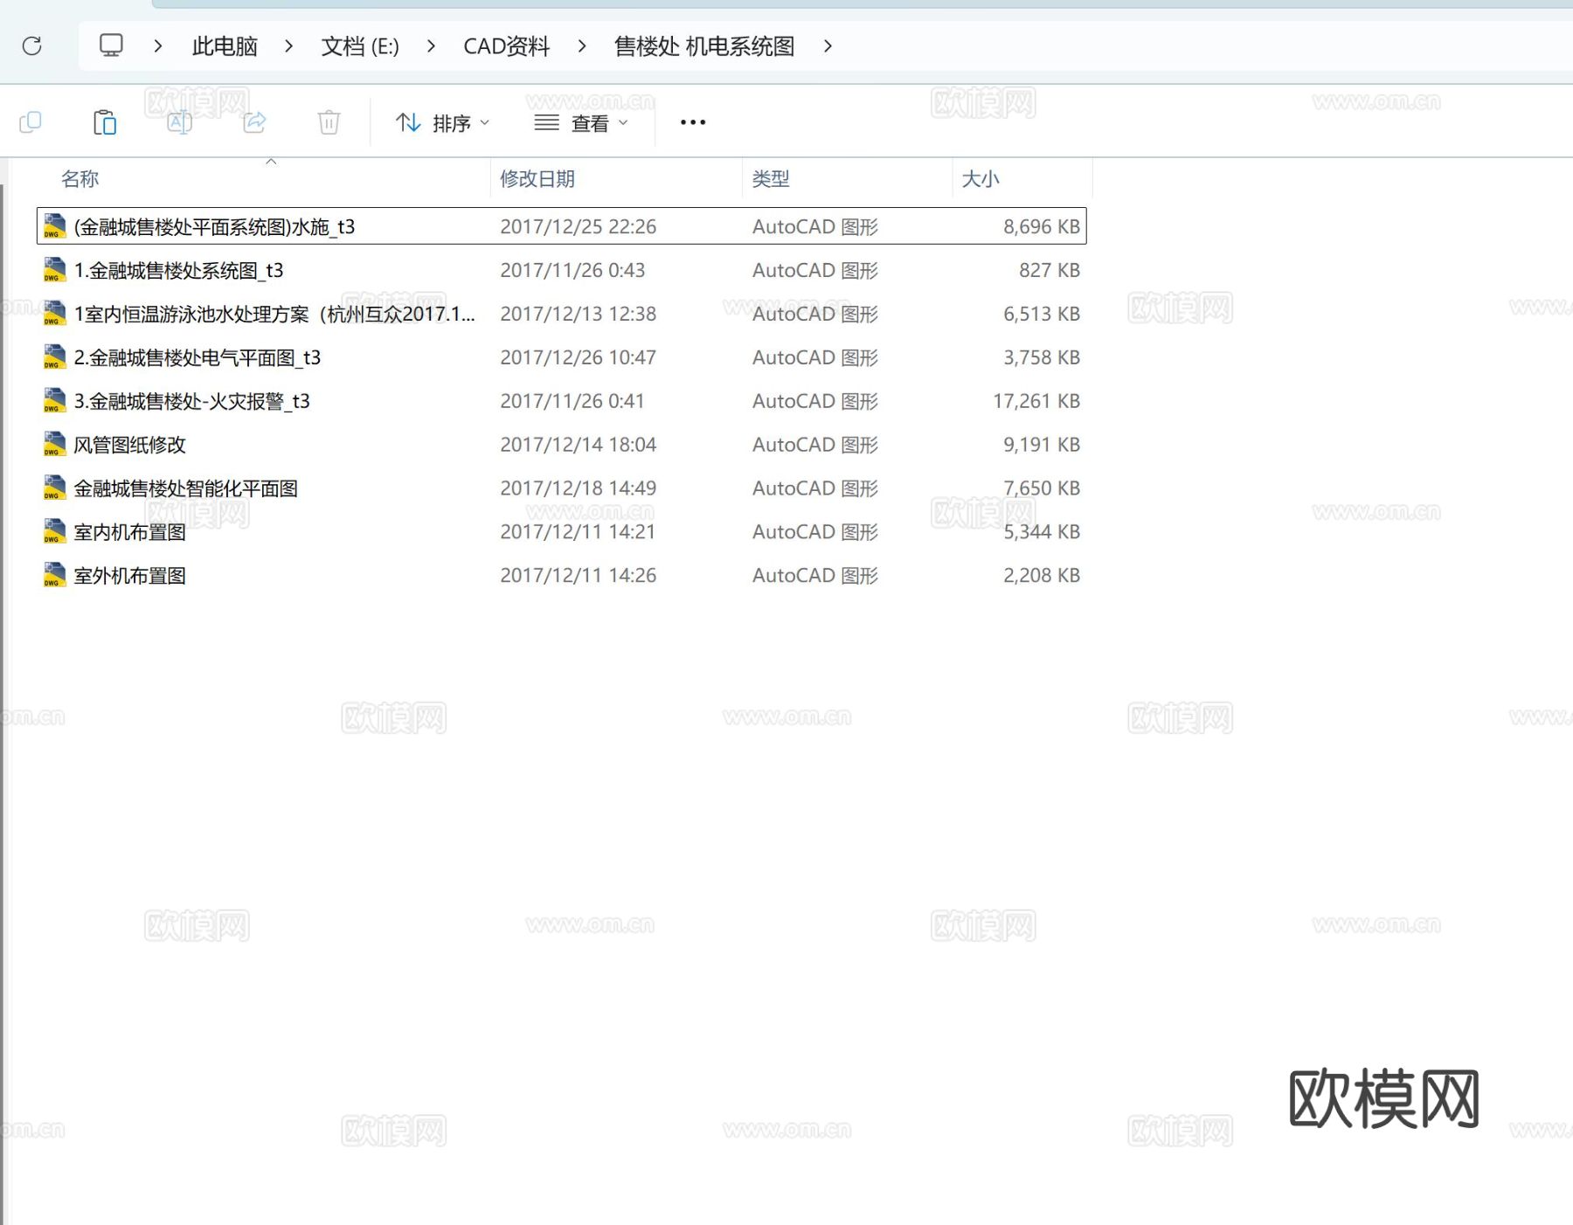Sort by the 名称 column header

coord(80,179)
